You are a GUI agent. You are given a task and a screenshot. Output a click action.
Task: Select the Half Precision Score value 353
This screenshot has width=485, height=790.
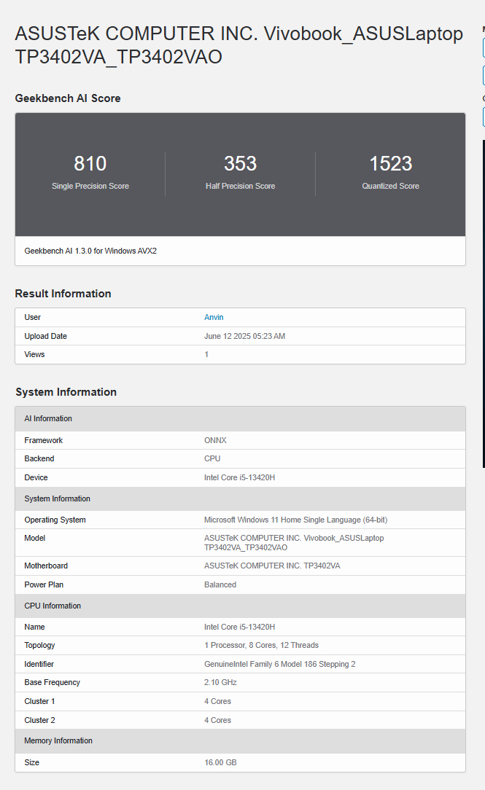241,163
